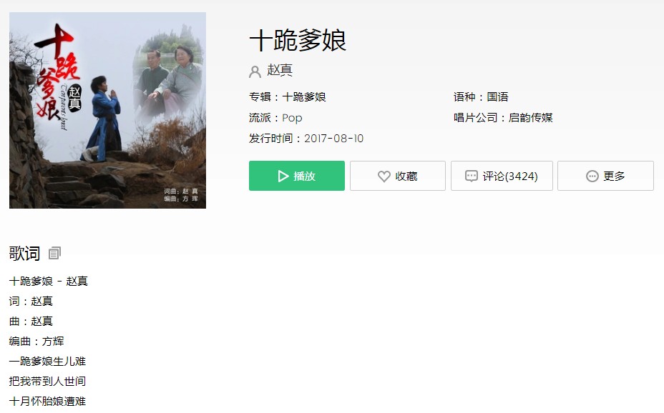The height and width of the screenshot is (413, 664).
Task: Click the language value 国语
Action: pyautogui.click(x=497, y=97)
